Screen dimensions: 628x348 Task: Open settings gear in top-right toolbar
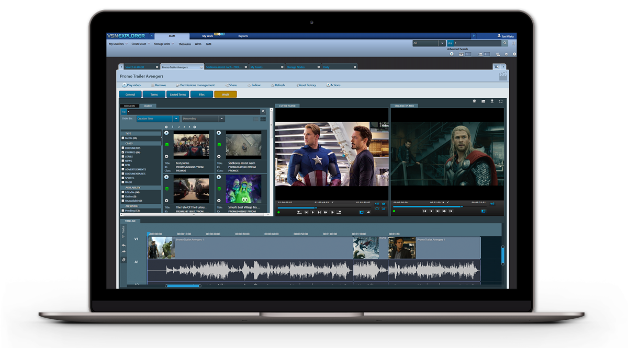(x=506, y=54)
